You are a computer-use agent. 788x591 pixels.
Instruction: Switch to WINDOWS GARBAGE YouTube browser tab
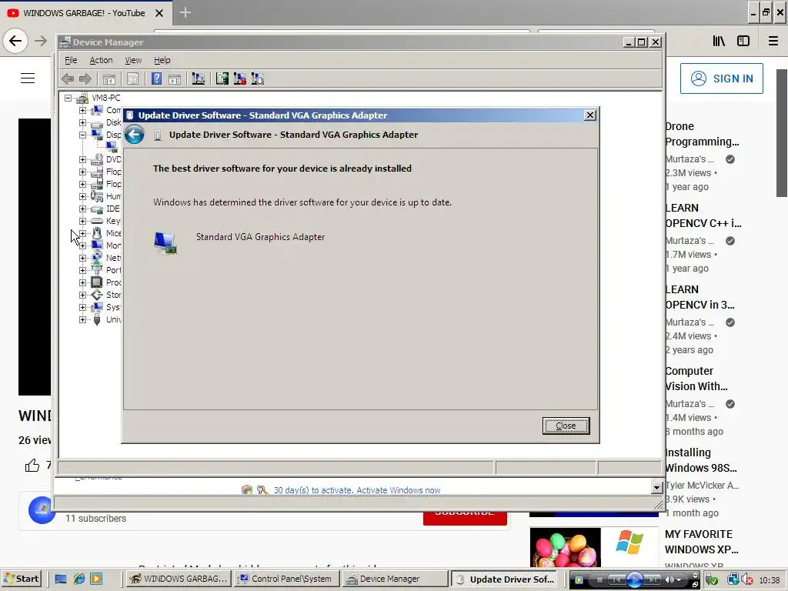pos(84,13)
